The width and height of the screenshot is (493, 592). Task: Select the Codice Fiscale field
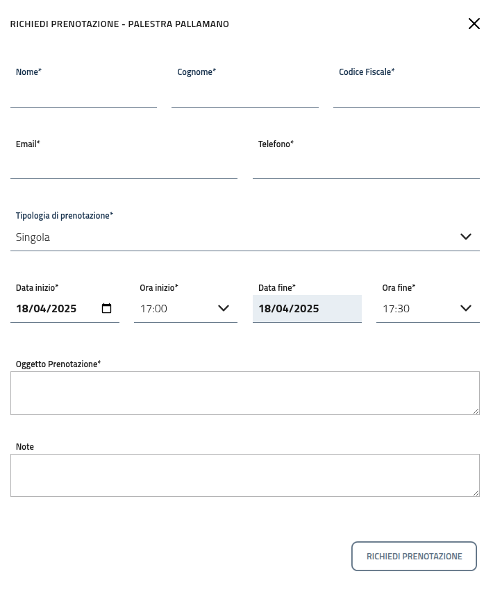pyautogui.click(x=406, y=96)
